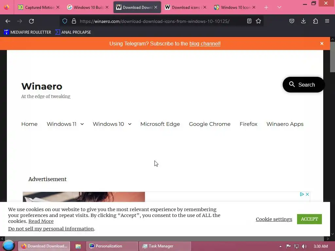
Task: Click the AdChoices triangle icon
Action: 302,194
